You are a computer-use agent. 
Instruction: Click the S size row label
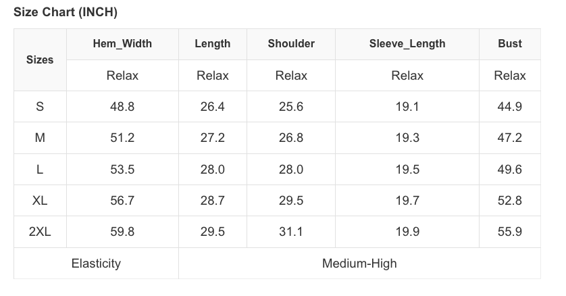tap(40, 106)
